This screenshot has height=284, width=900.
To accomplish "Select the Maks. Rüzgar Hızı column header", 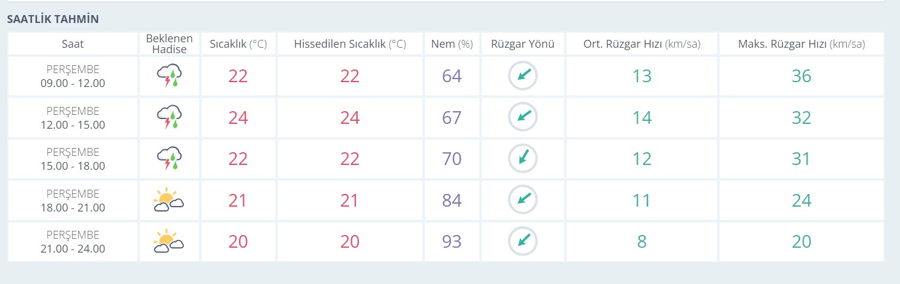I will tap(801, 44).
